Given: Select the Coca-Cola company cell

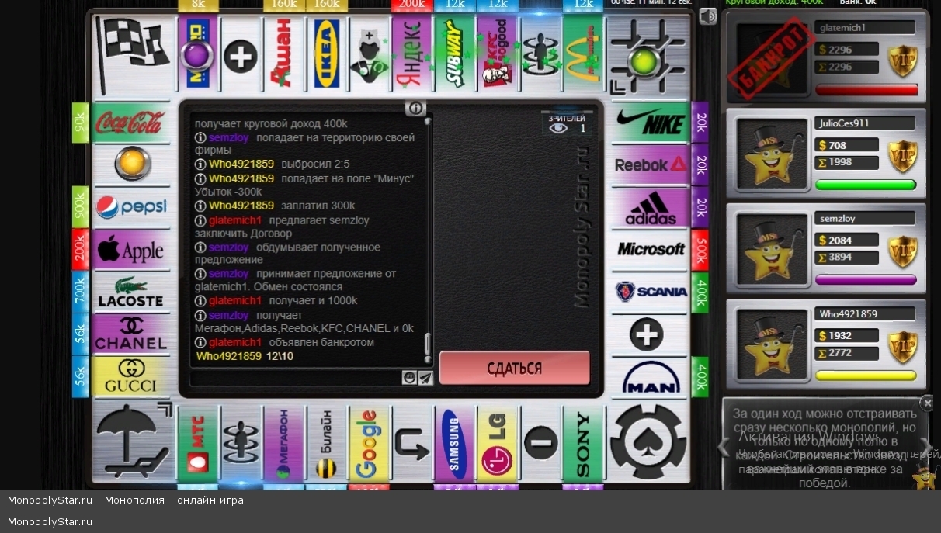Looking at the screenshot, I should point(130,123).
